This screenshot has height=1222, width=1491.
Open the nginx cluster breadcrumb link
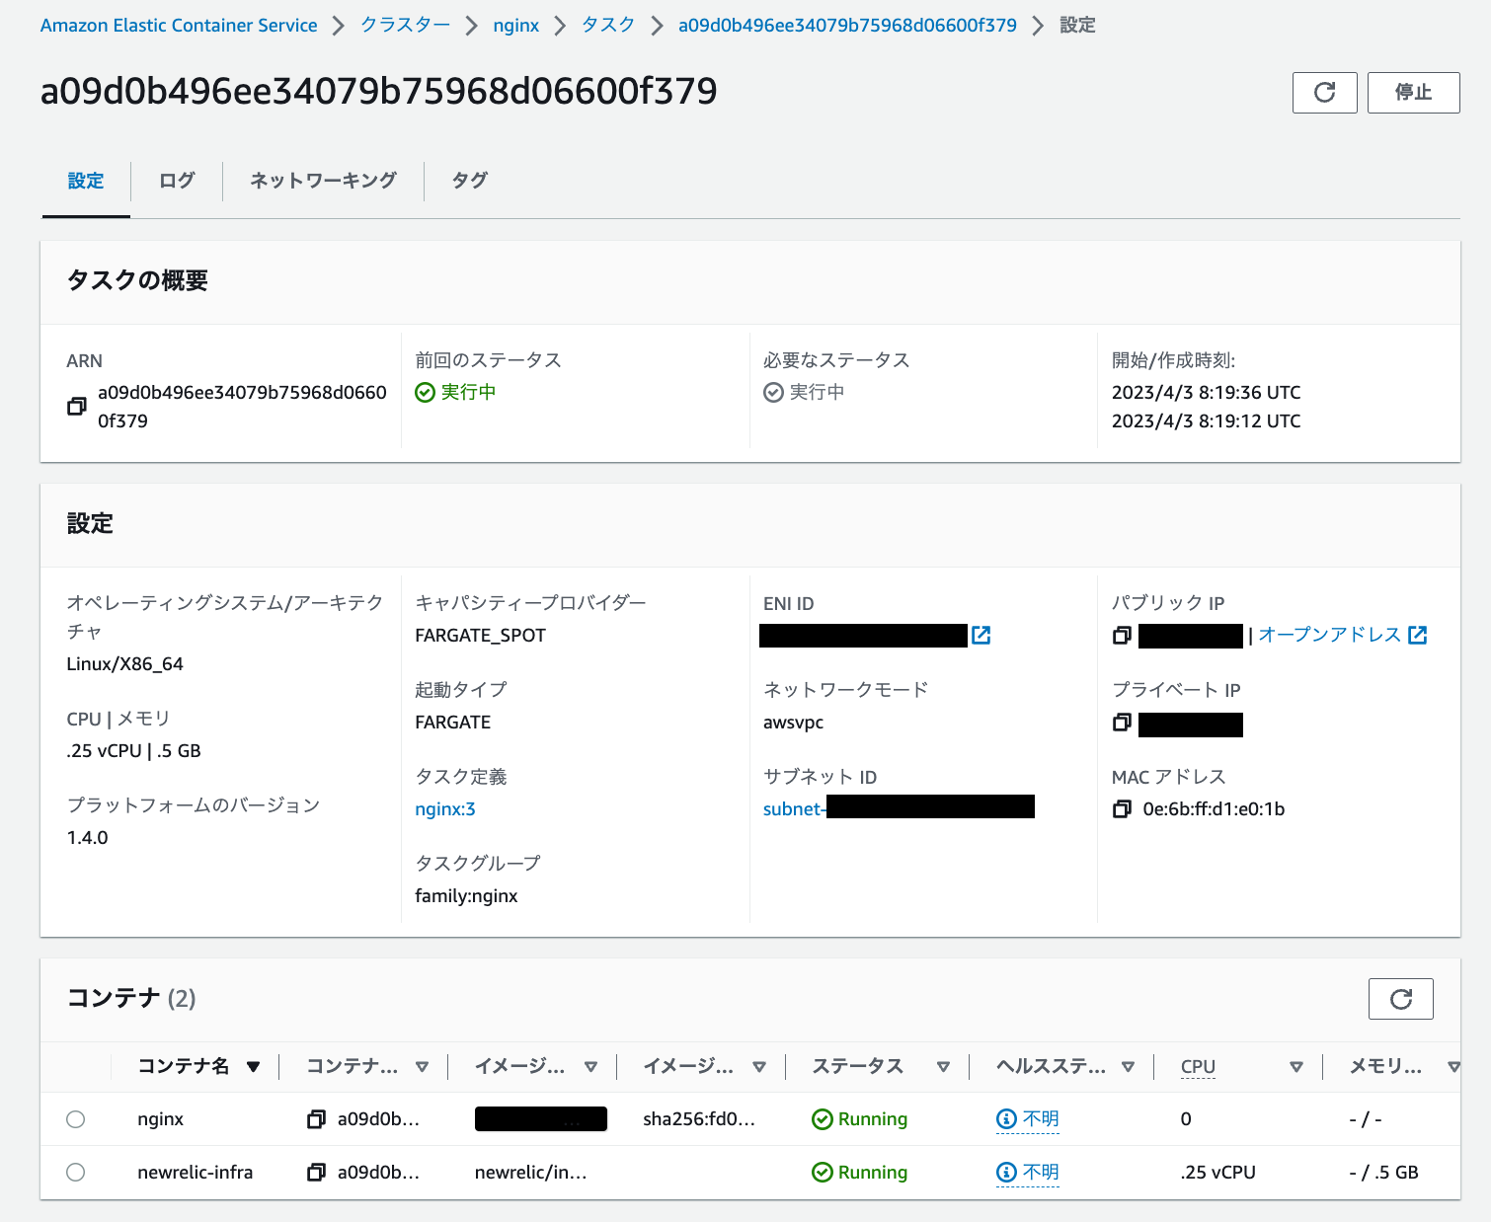click(515, 25)
